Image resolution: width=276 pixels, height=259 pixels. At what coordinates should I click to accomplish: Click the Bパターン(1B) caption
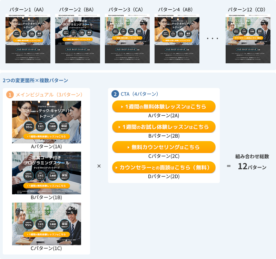(x=47, y=197)
